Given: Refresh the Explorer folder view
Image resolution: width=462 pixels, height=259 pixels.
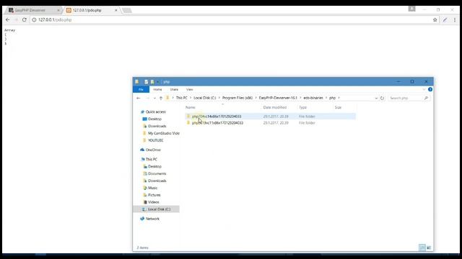Looking at the screenshot, I should [x=382, y=98].
